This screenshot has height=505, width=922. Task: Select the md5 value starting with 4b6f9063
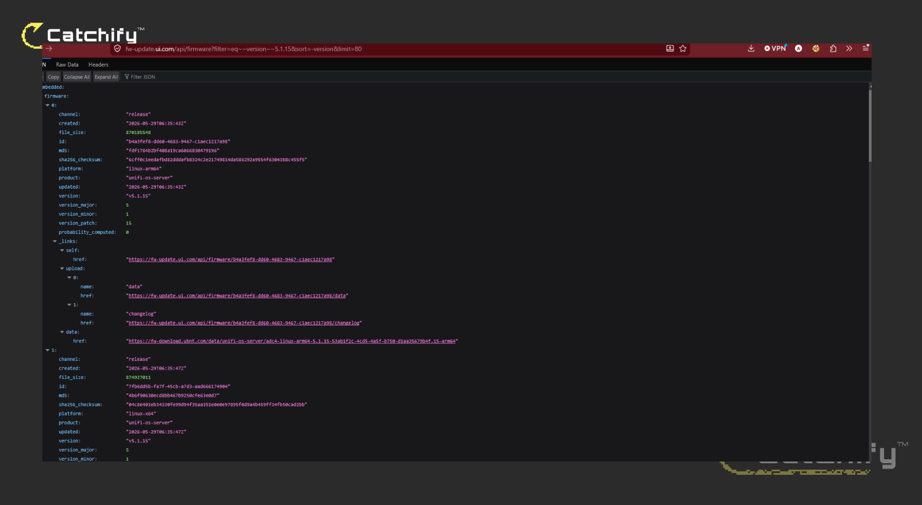tap(173, 395)
